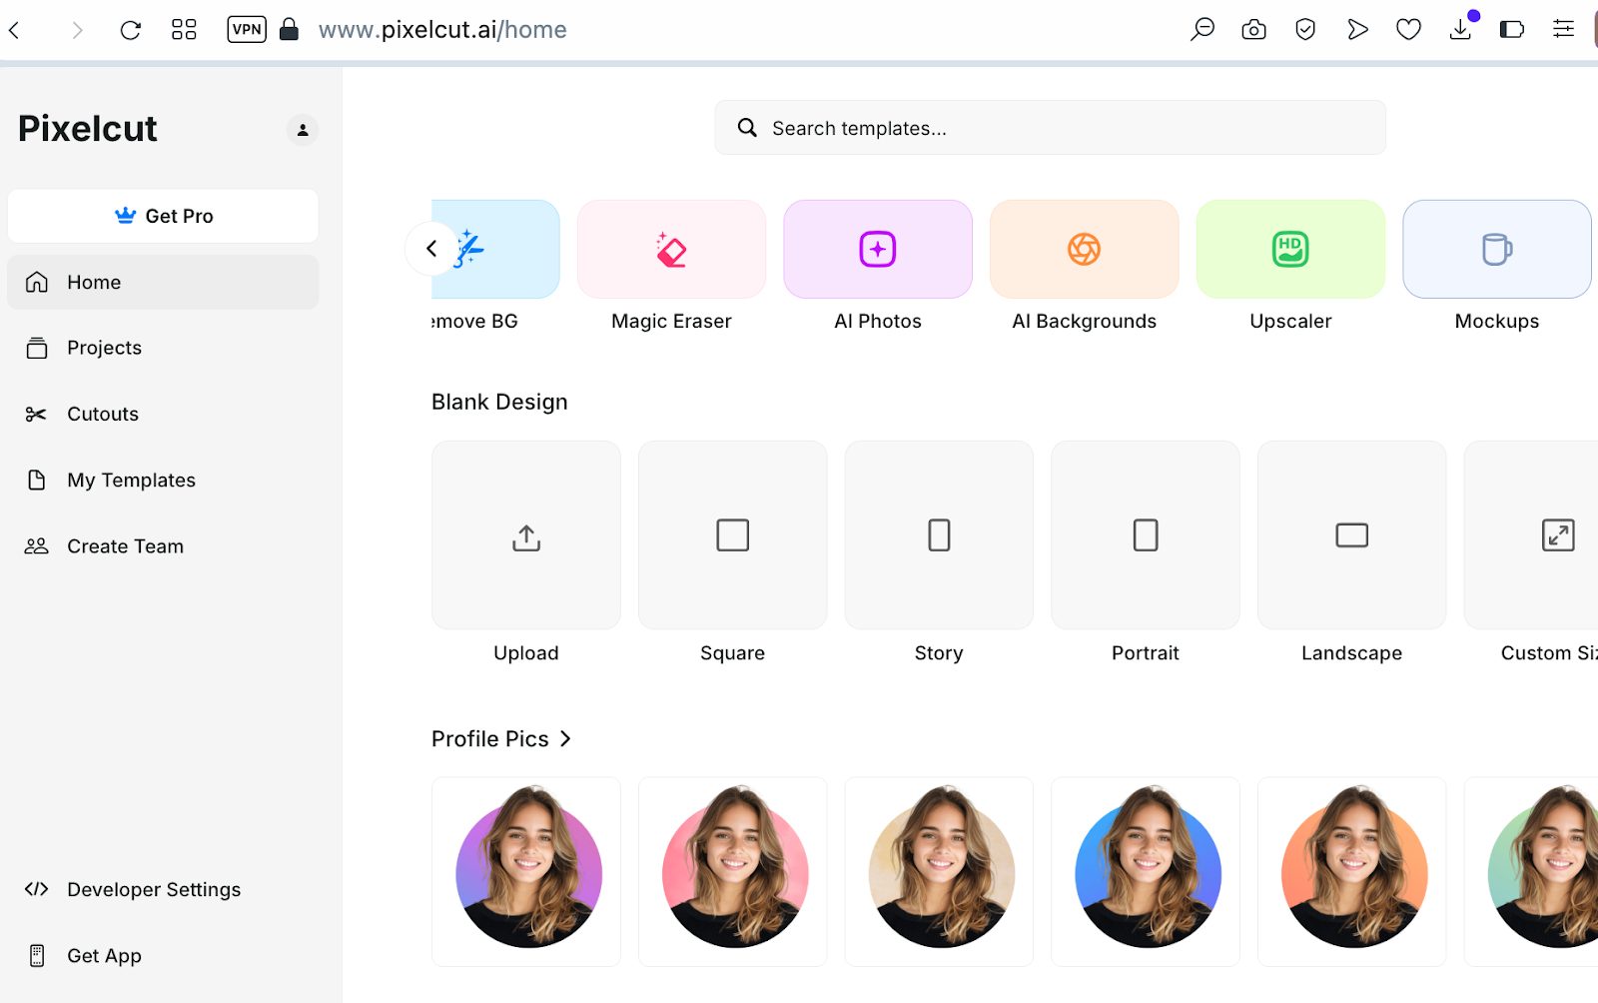
Task: Open the easy setup sliders icon
Action: click(x=1564, y=29)
